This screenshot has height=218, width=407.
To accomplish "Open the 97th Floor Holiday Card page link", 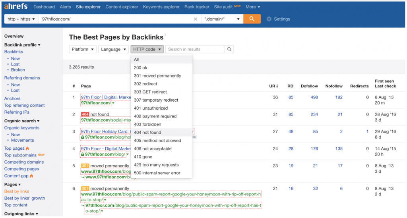I will click(x=106, y=132).
